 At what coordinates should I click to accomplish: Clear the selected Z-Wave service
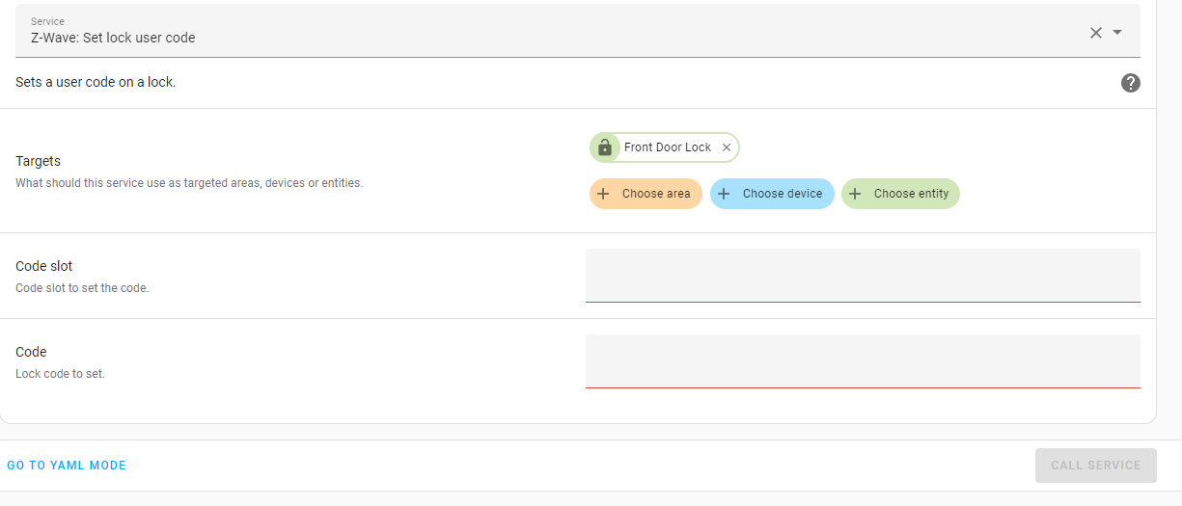(1095, 33)
